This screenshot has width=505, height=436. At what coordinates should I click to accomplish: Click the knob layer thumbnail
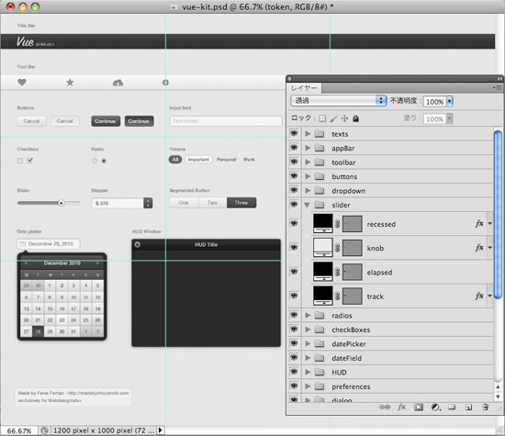tap(322, 248)
